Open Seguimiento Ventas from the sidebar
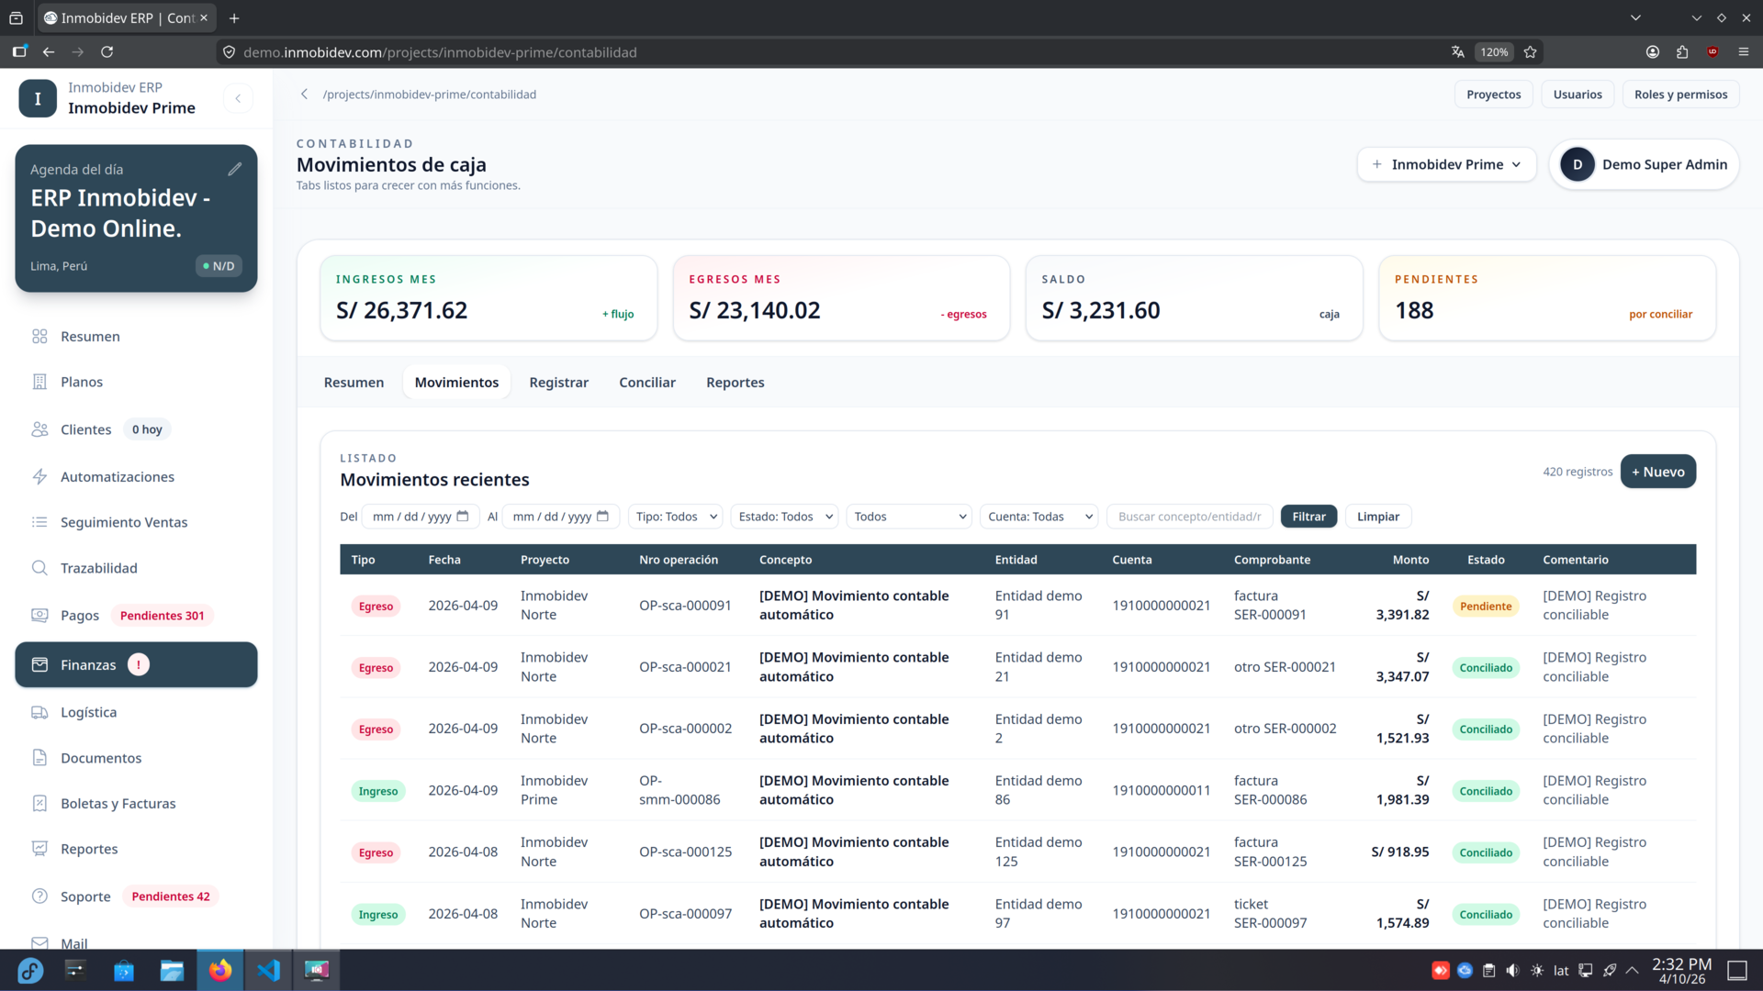 [x=124, y=521]
